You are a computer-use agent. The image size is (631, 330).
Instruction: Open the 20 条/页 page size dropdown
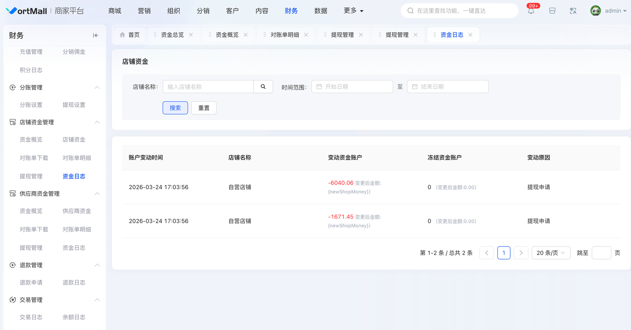point(551,253)
